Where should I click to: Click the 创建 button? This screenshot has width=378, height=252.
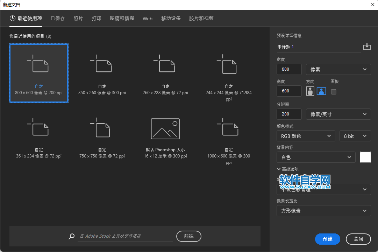pos(327,239)
